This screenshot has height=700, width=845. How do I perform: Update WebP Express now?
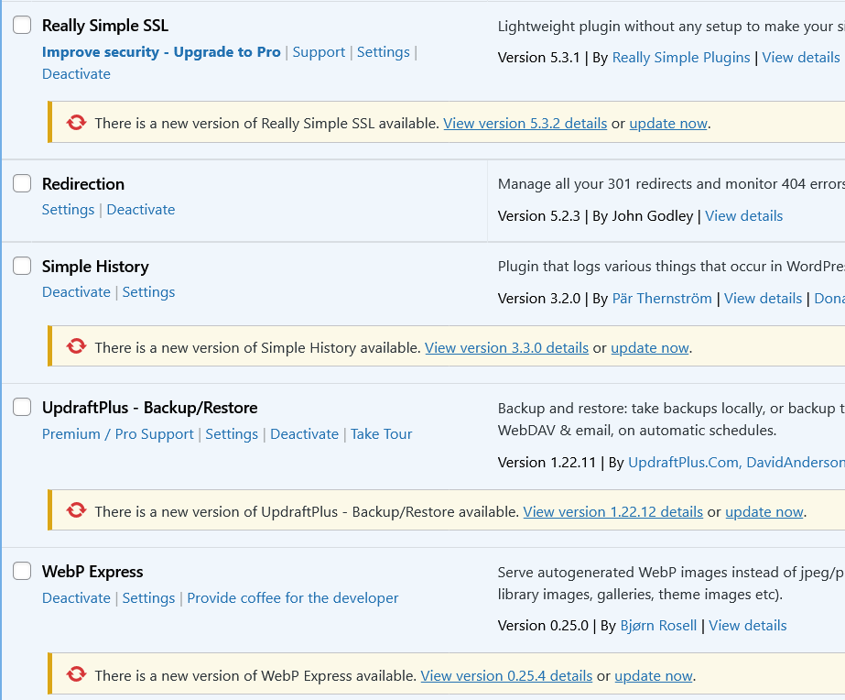tap(654, 676)
